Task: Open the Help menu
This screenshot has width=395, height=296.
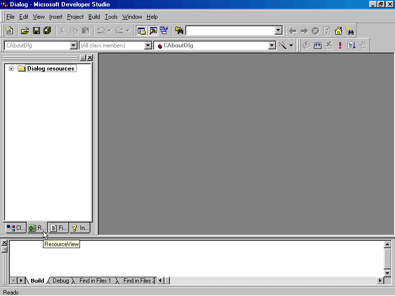Action: click(152, 17)
